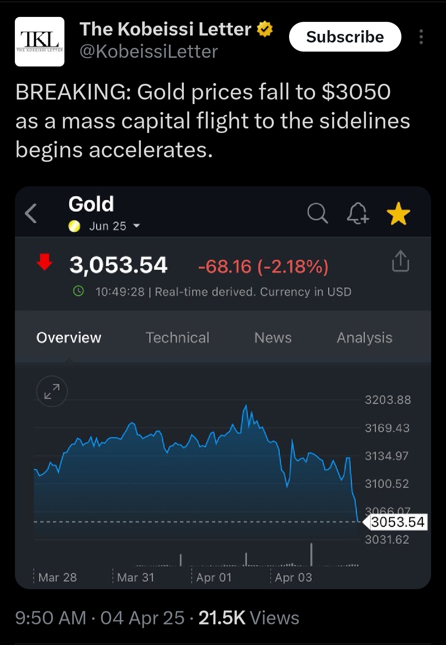
Task: Open The Kobeissi Letter profile avatar
Action: pyautogui.click(x=40, y=42)
